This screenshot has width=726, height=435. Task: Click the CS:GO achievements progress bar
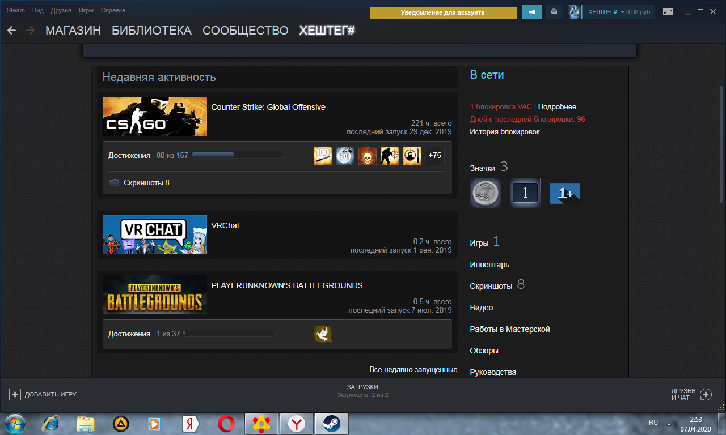point(238,155)
